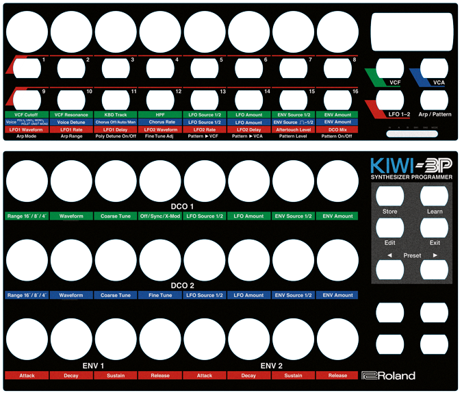Click the Poly Detune On/Off label
462x395 pixels.
point(116,136)
